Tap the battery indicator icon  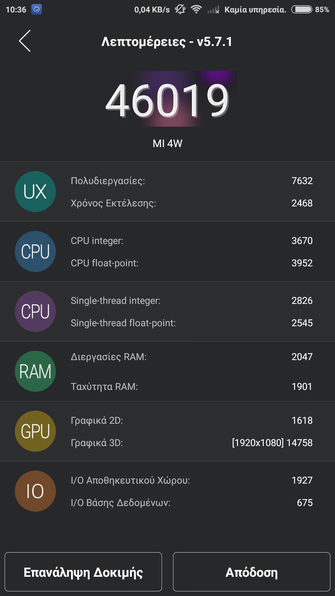coord(301,10)
